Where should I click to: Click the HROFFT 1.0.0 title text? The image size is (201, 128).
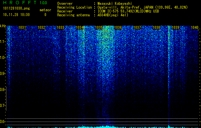point(25,3)
